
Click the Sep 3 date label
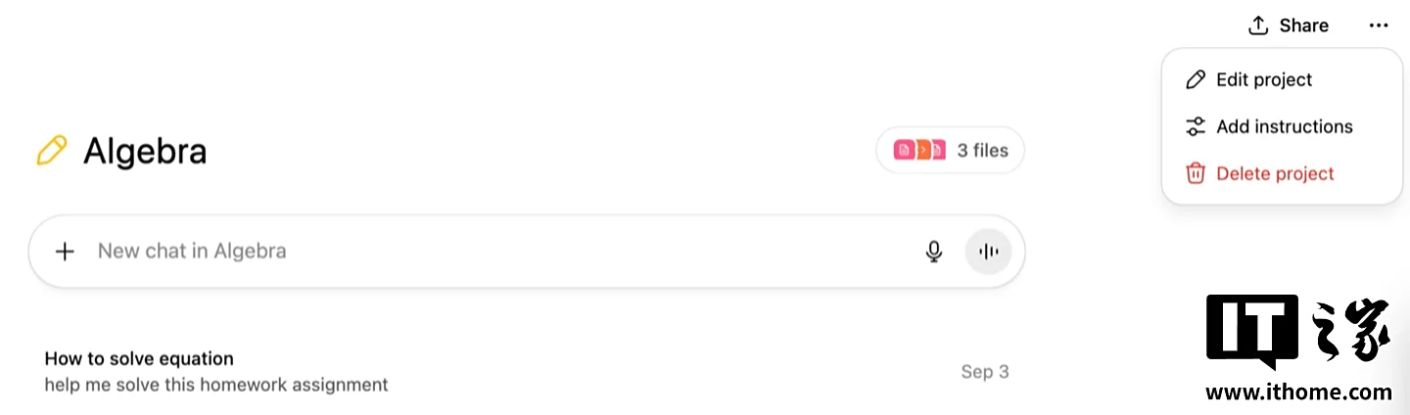(x=985, y=372)
